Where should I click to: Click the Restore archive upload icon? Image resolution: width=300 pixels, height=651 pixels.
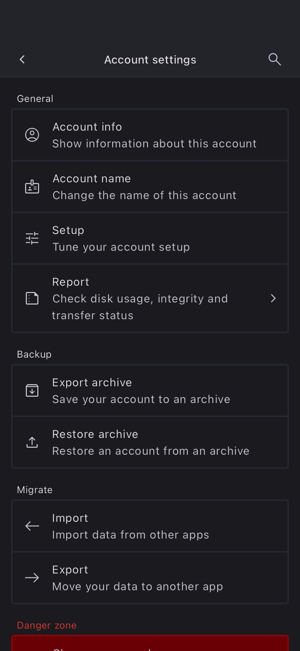[x=32, y=442]
